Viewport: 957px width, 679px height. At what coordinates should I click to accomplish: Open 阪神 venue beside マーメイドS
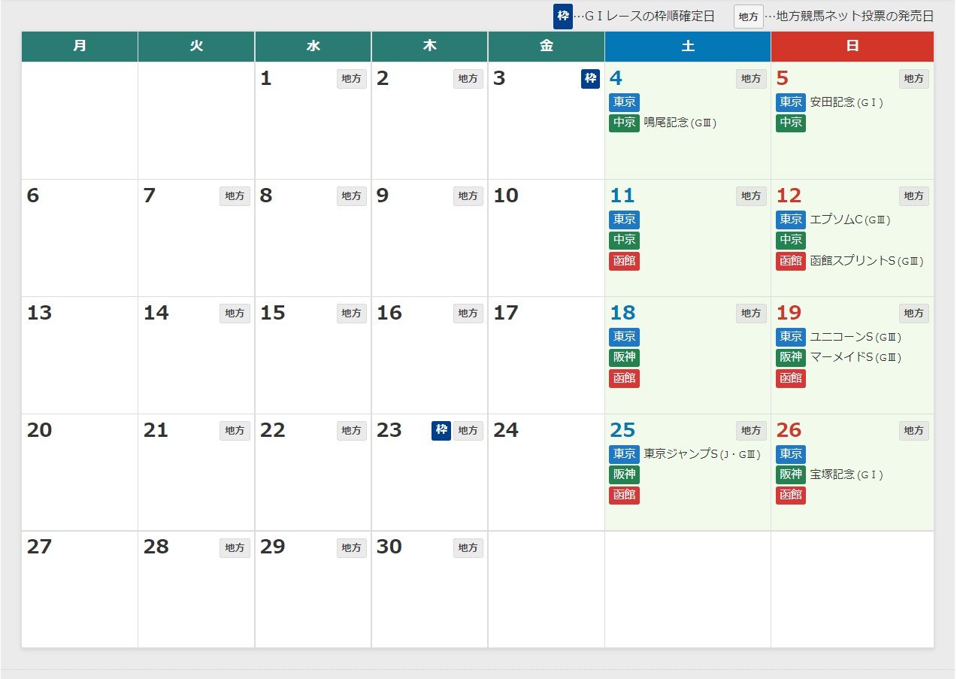(x=791, y=357)
